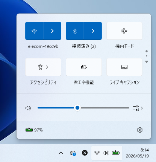
Task: Go to next quick settings page arrow
Action: (147, 62)
